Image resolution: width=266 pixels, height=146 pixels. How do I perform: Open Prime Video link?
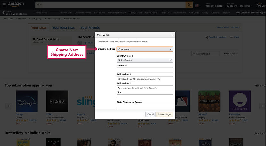click(x=41, y=13)
